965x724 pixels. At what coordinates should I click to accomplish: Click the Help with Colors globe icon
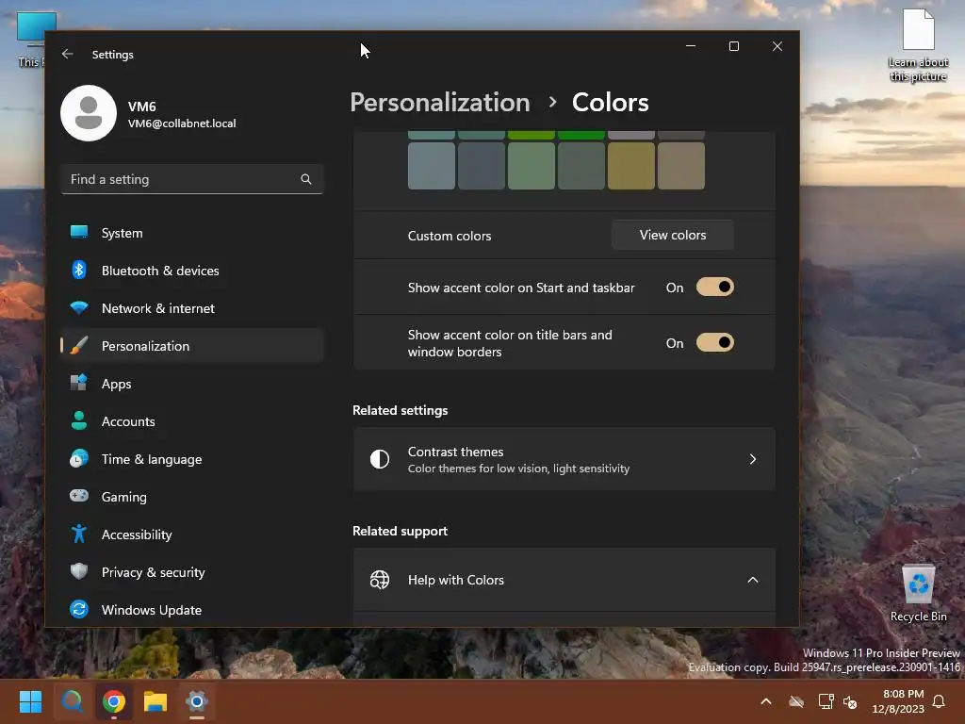(x=380, y=580)
